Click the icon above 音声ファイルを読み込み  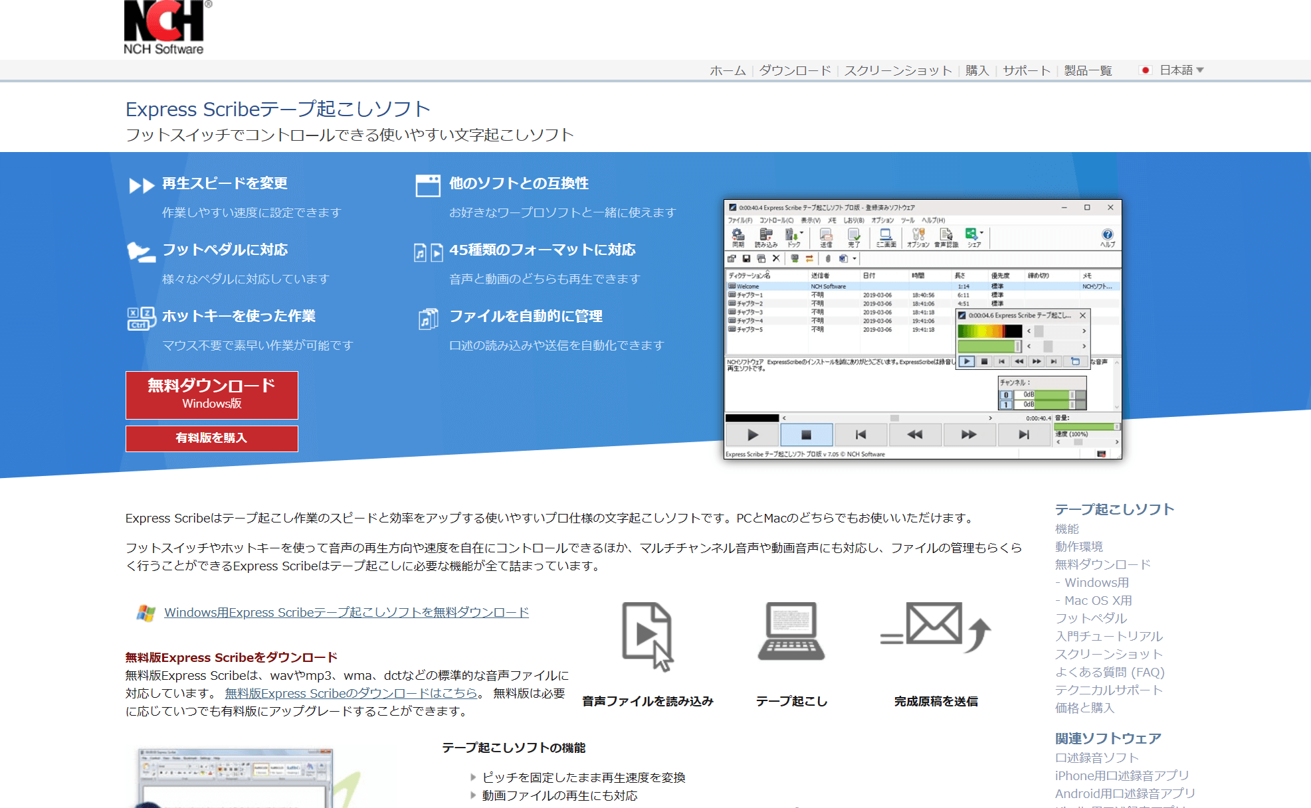click(648, 637)
